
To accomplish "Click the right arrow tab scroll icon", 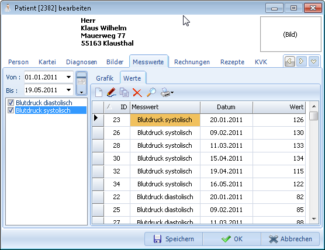I will coord(301,61).
